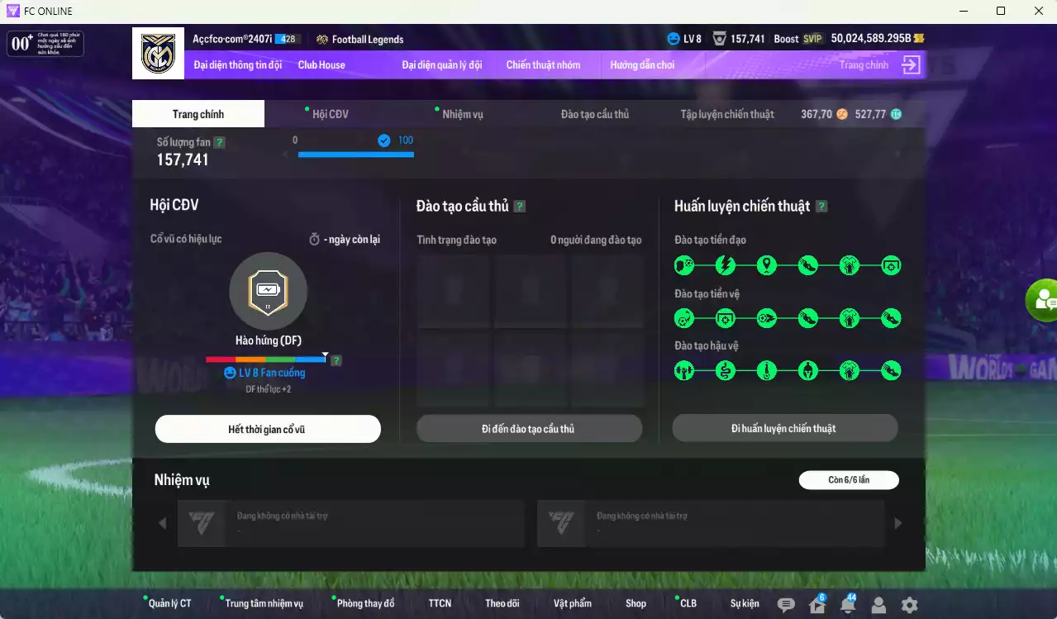Open the home icon with badge 6
Viewport: 1057px width, 619px height.
pos(817,604)
